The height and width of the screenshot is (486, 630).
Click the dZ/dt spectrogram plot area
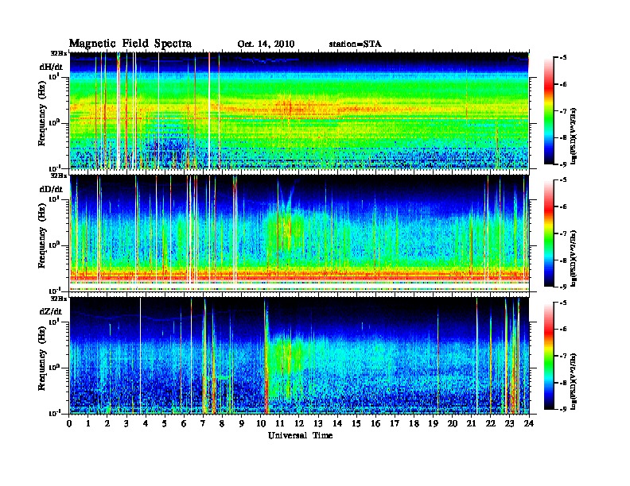tap(299, 356)
